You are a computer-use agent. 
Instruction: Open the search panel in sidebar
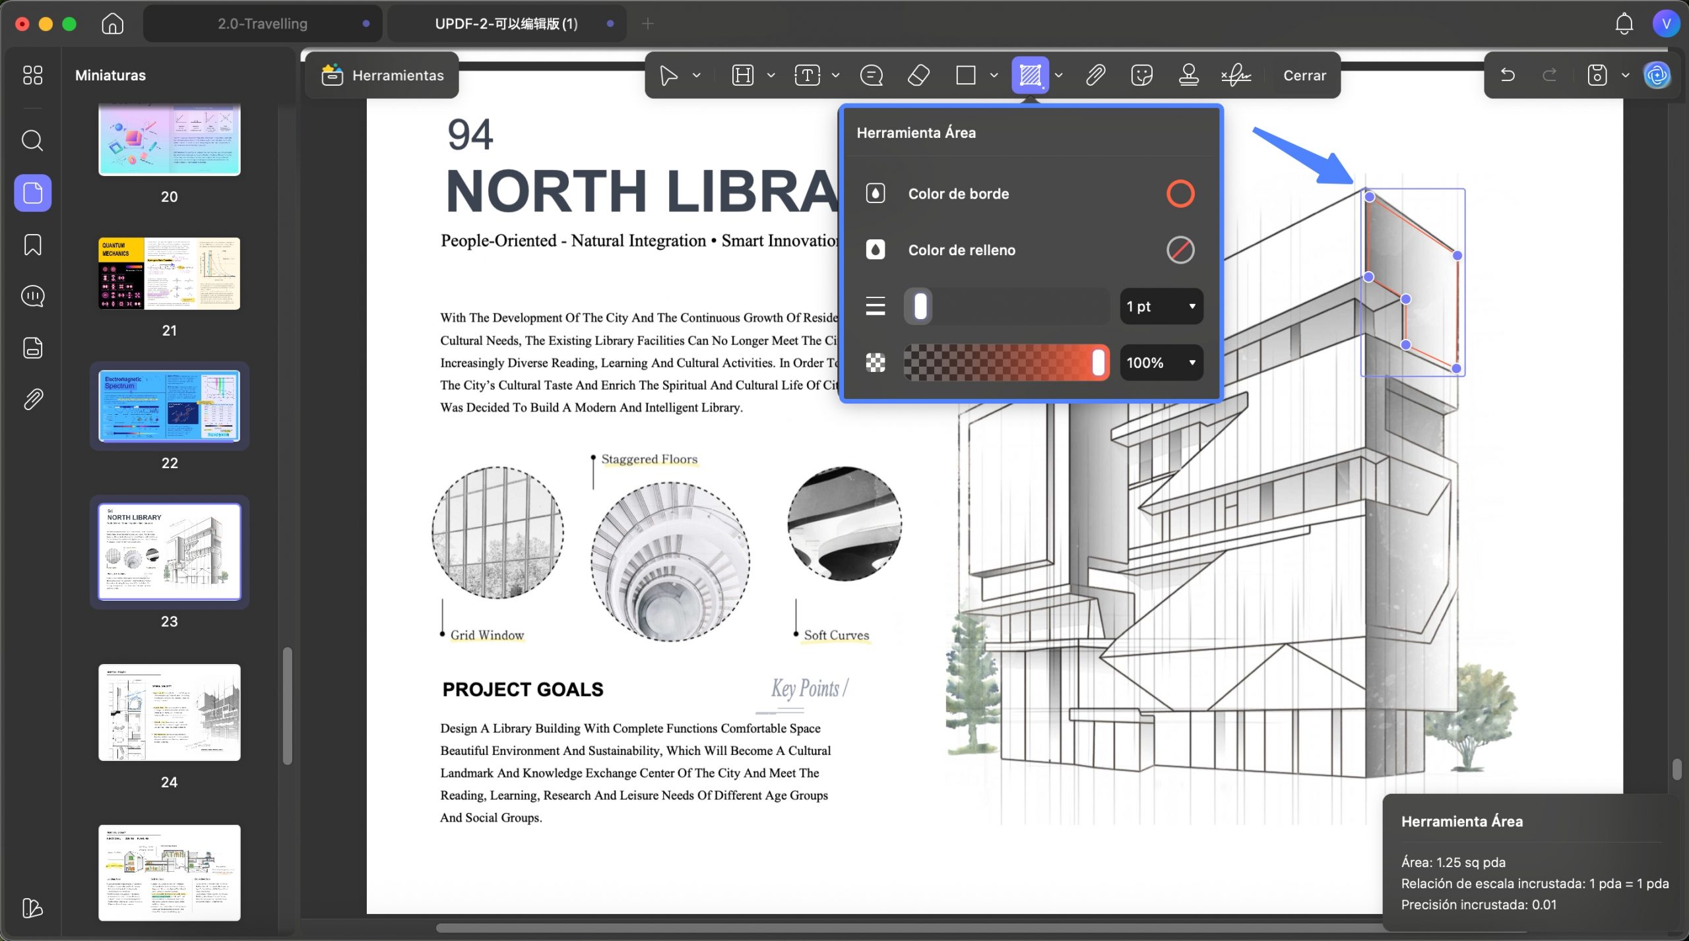[x=32, y=140]
